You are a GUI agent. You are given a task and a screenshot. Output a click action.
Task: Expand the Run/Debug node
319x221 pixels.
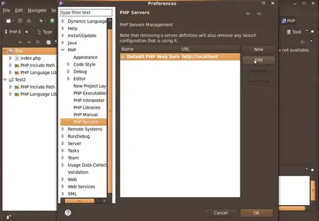point(63,136)
